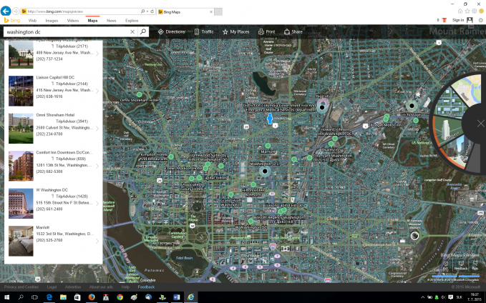Expand the Marriott listing arrow
The width and height of the screenshot is (486, 303).
pyautogui.click(x=97, y=241)
